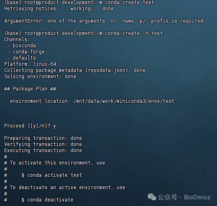Click the 'conda create -n test' command text
Viewport: 217px width, 206px height.
click(134, 33)
